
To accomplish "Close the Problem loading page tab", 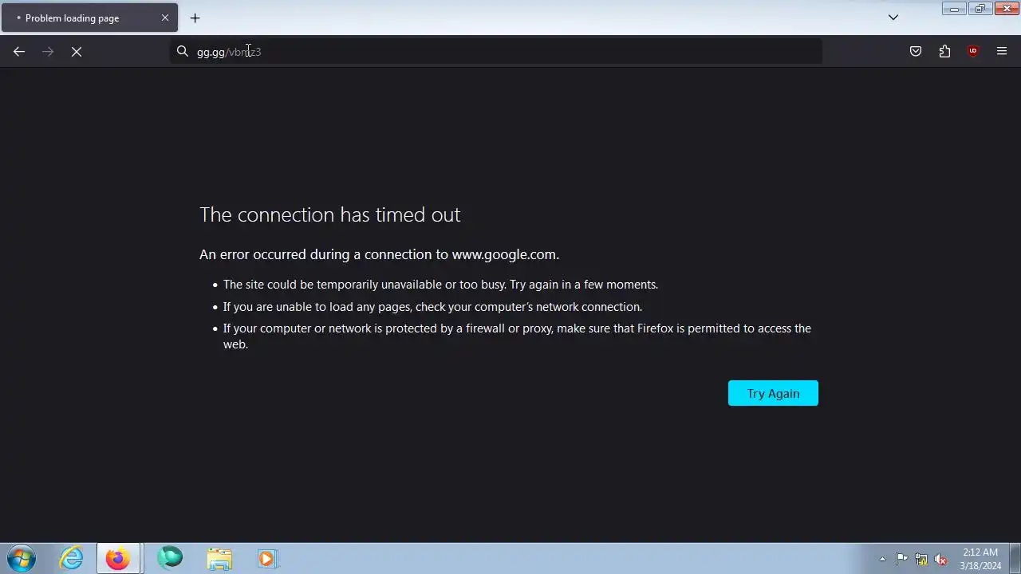I will (x=165, y=18).
